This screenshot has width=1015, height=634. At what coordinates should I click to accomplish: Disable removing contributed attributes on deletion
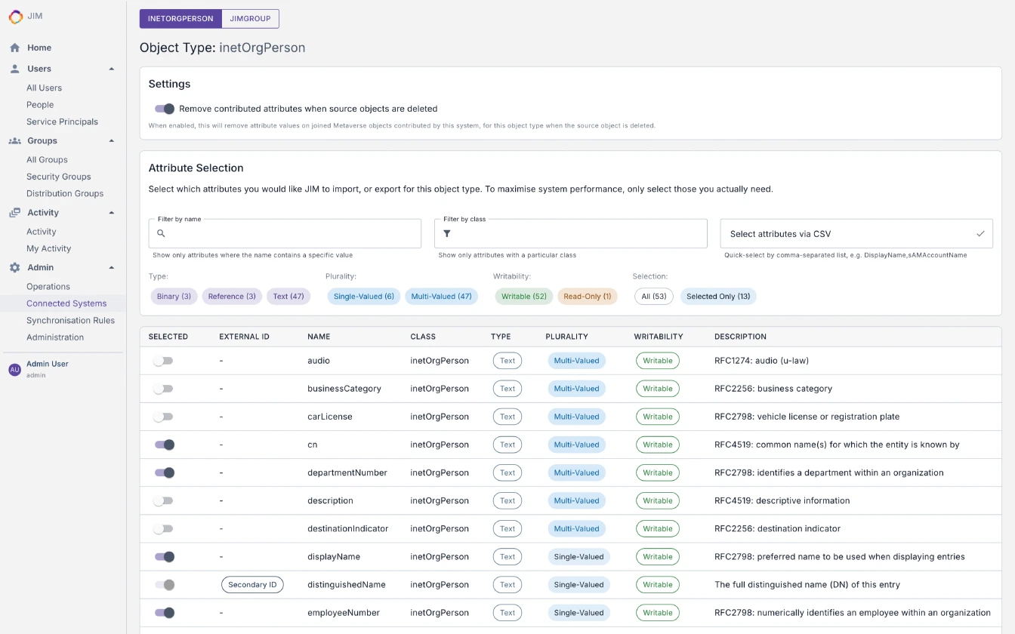pyautogui.click(x=164, y=108)
